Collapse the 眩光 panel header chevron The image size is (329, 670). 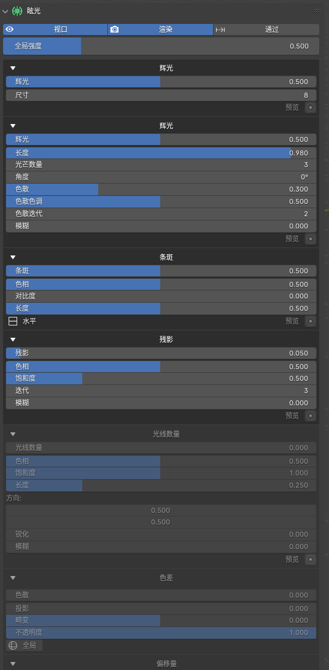tap(5, 10)
